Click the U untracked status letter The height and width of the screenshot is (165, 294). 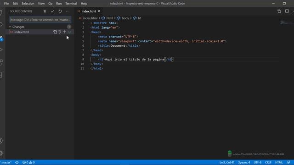pyautogui.click(x=69, y=32)
